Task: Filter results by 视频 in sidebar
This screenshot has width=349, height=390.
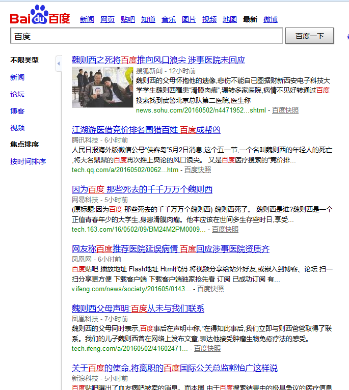Action: pos(17,128)
